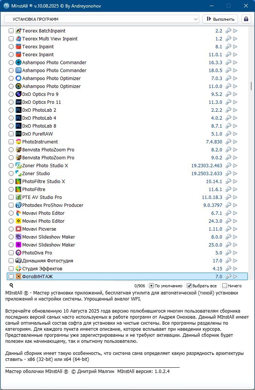Screen dimensions: 255x390
Task: Click the key icon for Teorex BatchInpaint
Action: tap(228, 31)
